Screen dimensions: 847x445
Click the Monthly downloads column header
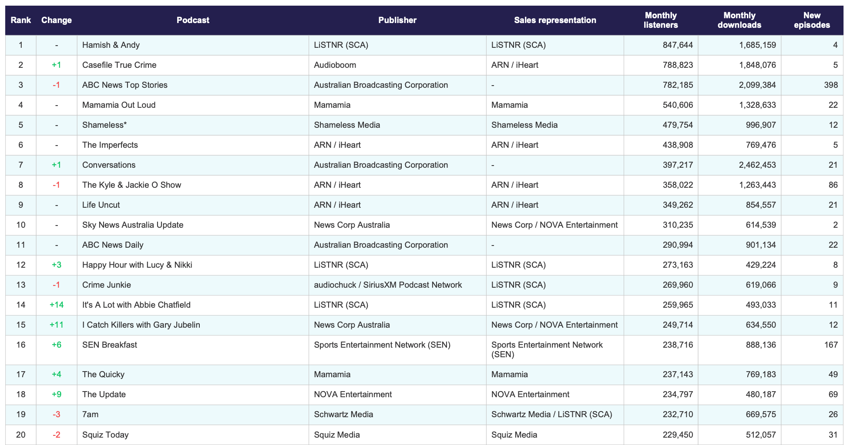pyautogui.click(x=739, y=20)
